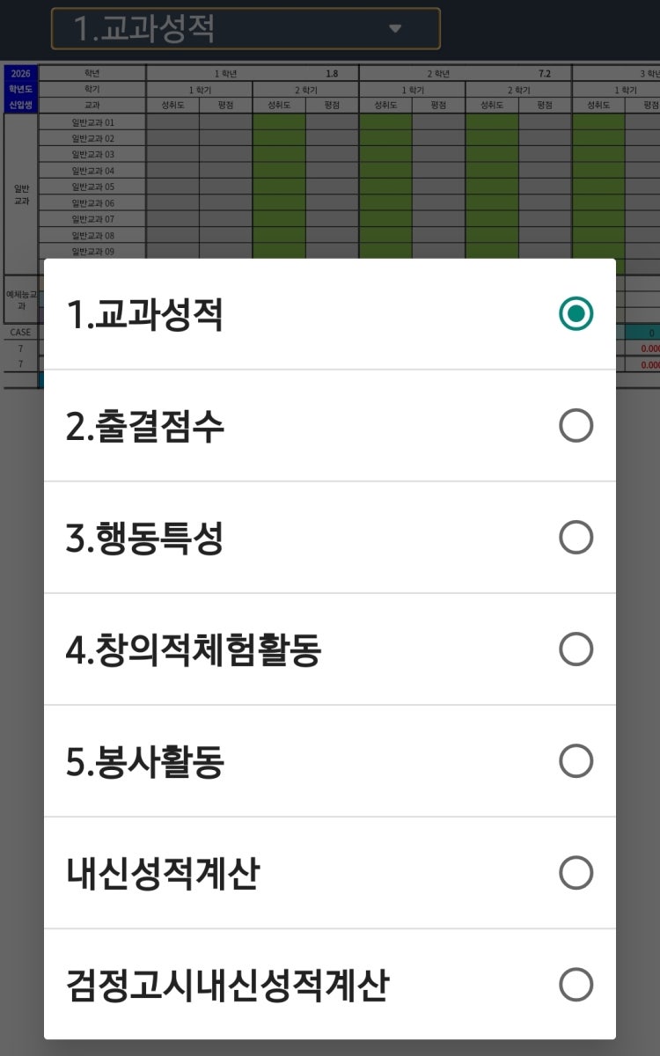
Task: Click the 2.출결점수 list entry text
Action: click(x=145, y=426)
